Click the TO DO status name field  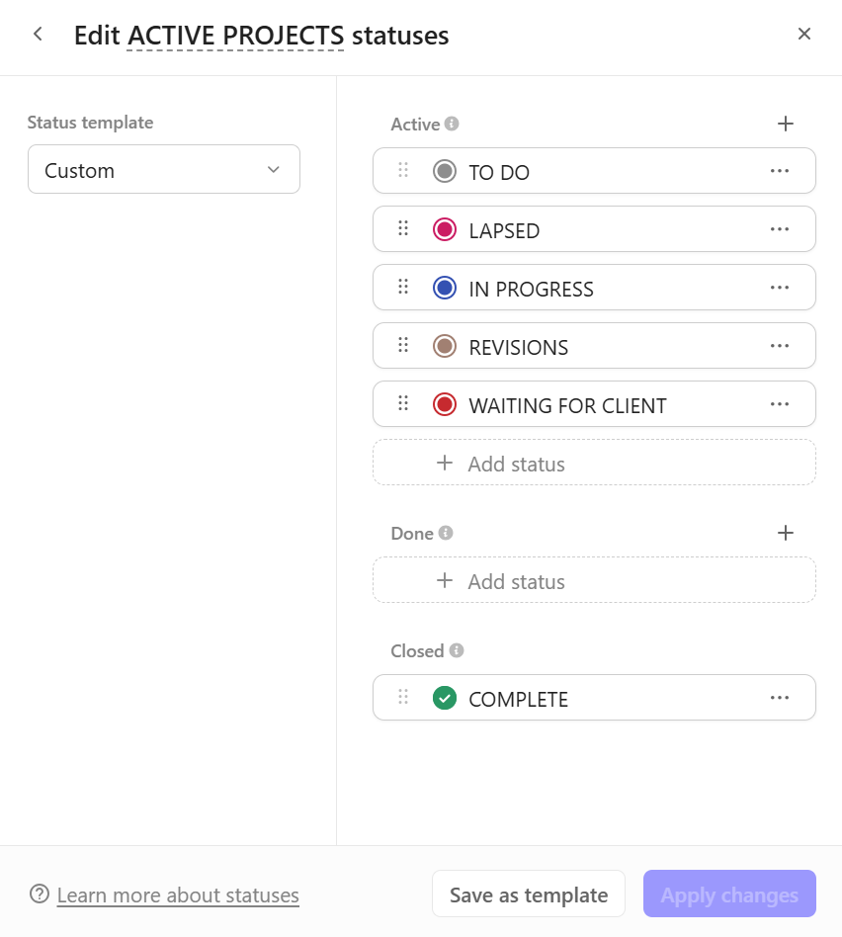(499, 173)
